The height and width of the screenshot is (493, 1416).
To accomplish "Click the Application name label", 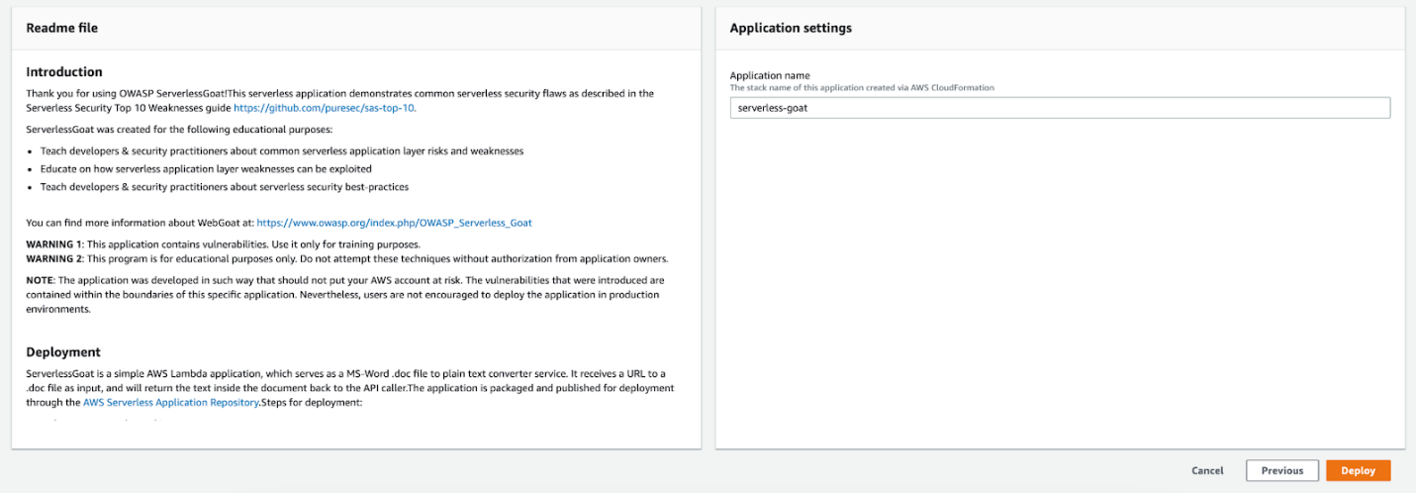I will point(770,75).
